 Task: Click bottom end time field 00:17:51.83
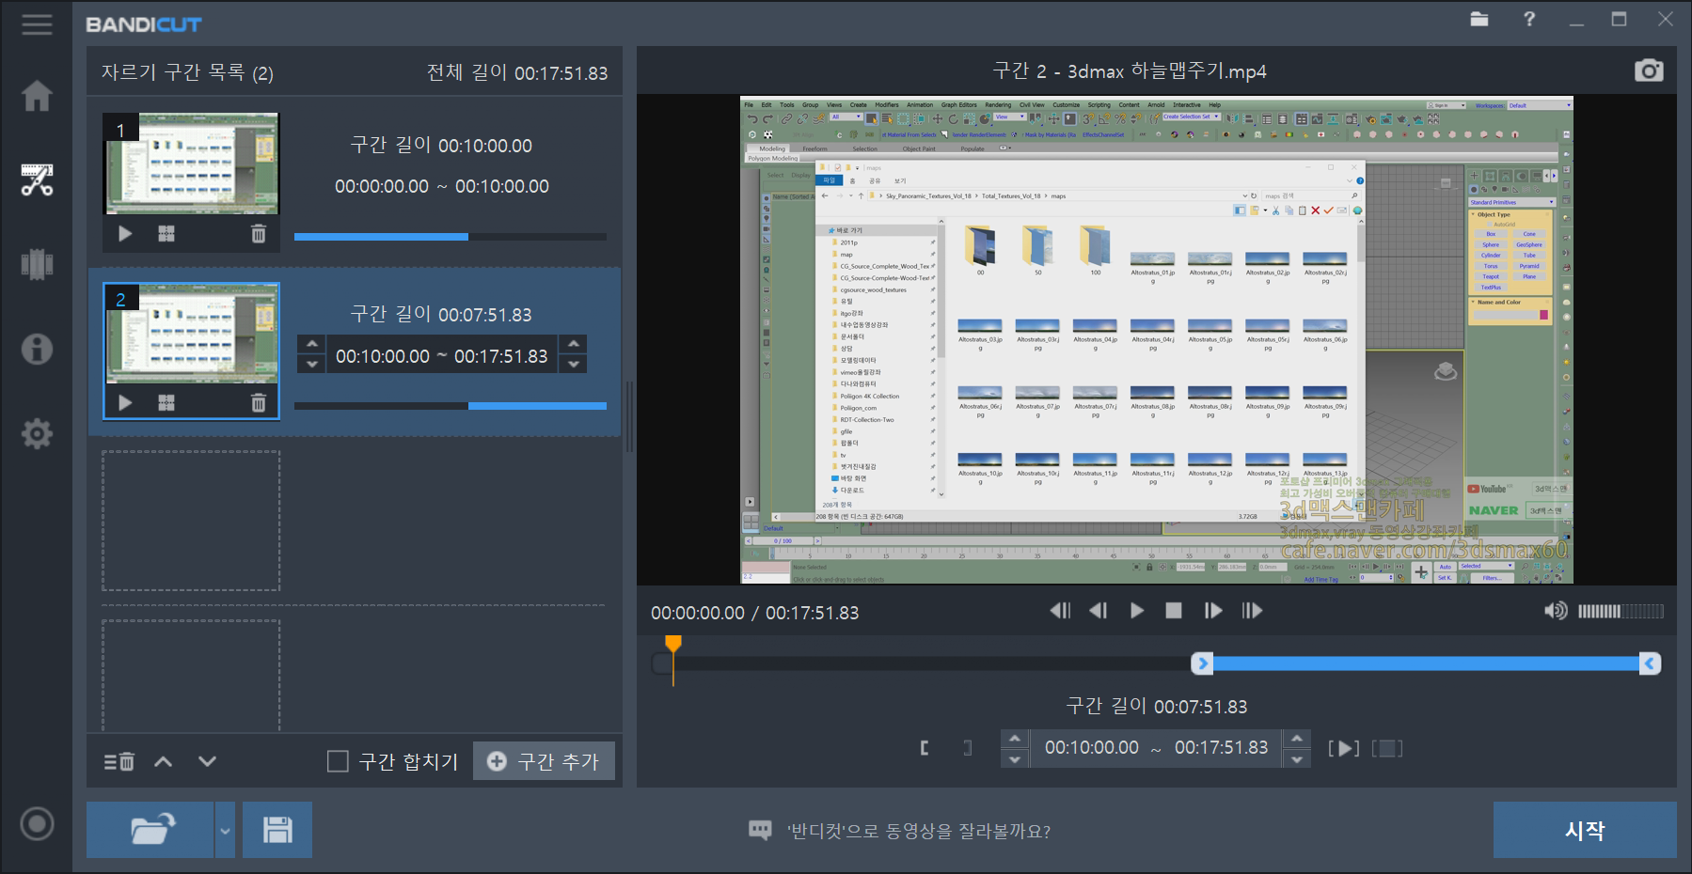(1222, 748)
